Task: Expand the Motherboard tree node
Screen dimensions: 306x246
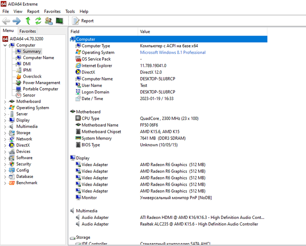Action: click(x=5, y=102)
